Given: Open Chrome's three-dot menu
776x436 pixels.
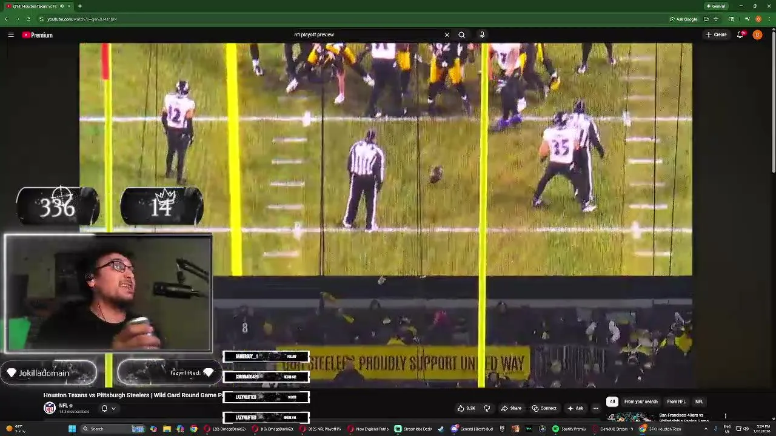Looking at the screenshot, I should (769, 19).
